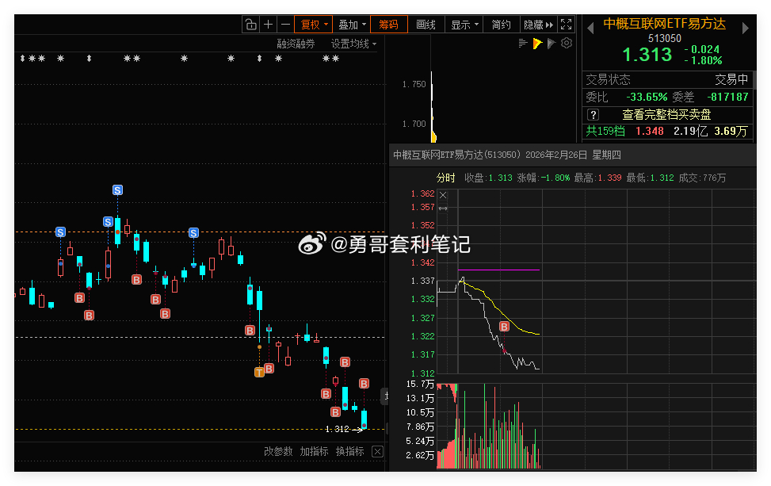Click the stock name 中概互联网ETF易方达

pos(664,24)
